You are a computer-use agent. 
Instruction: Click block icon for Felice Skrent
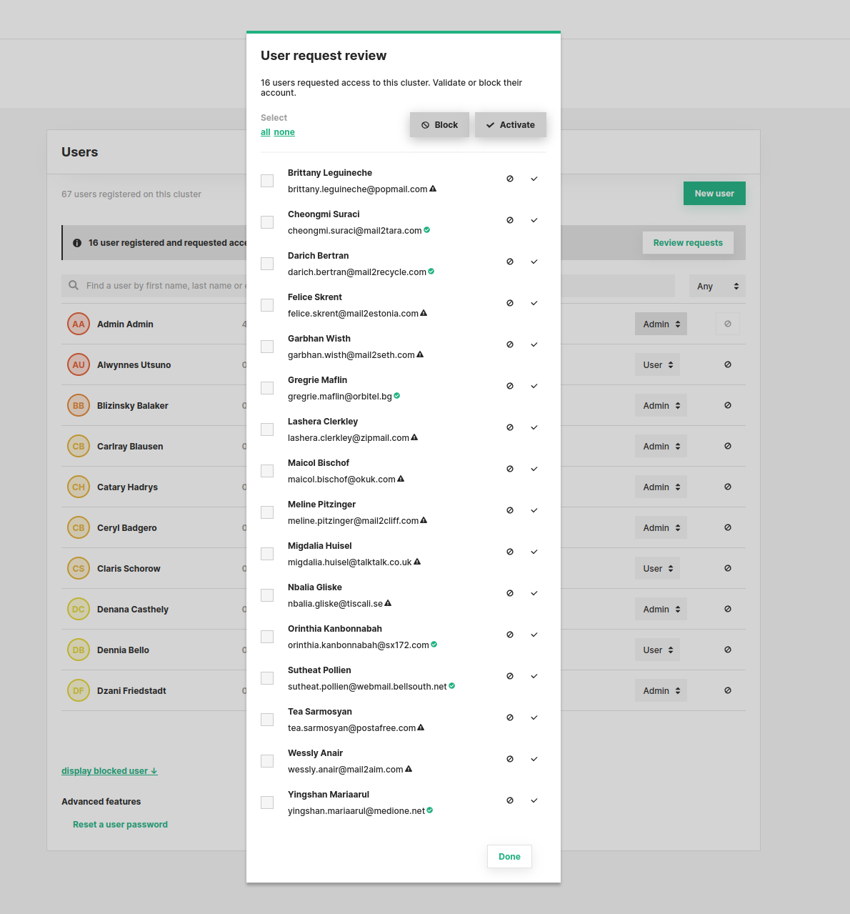510,303
